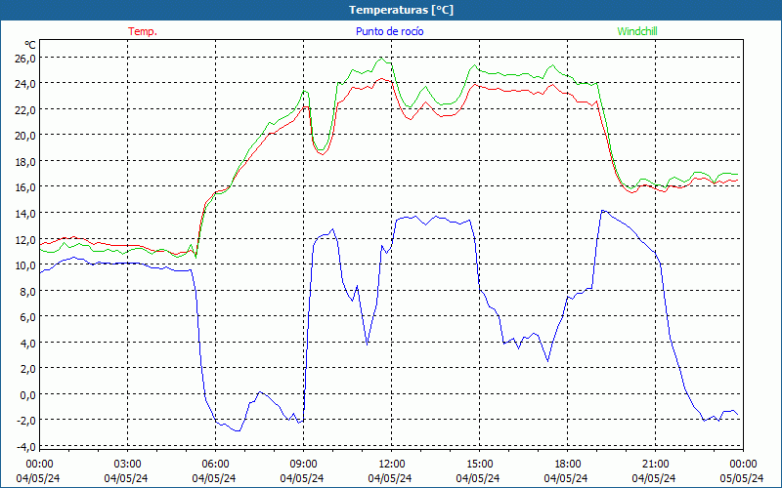782x488 pixels.
Task: Click the 06:00 time axis label
Action: 215,465
